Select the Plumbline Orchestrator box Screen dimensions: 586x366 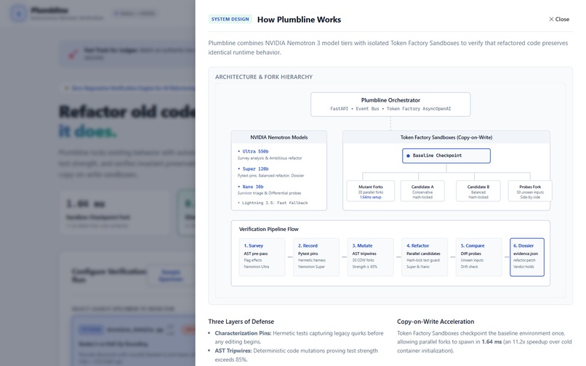coord(390,104)
